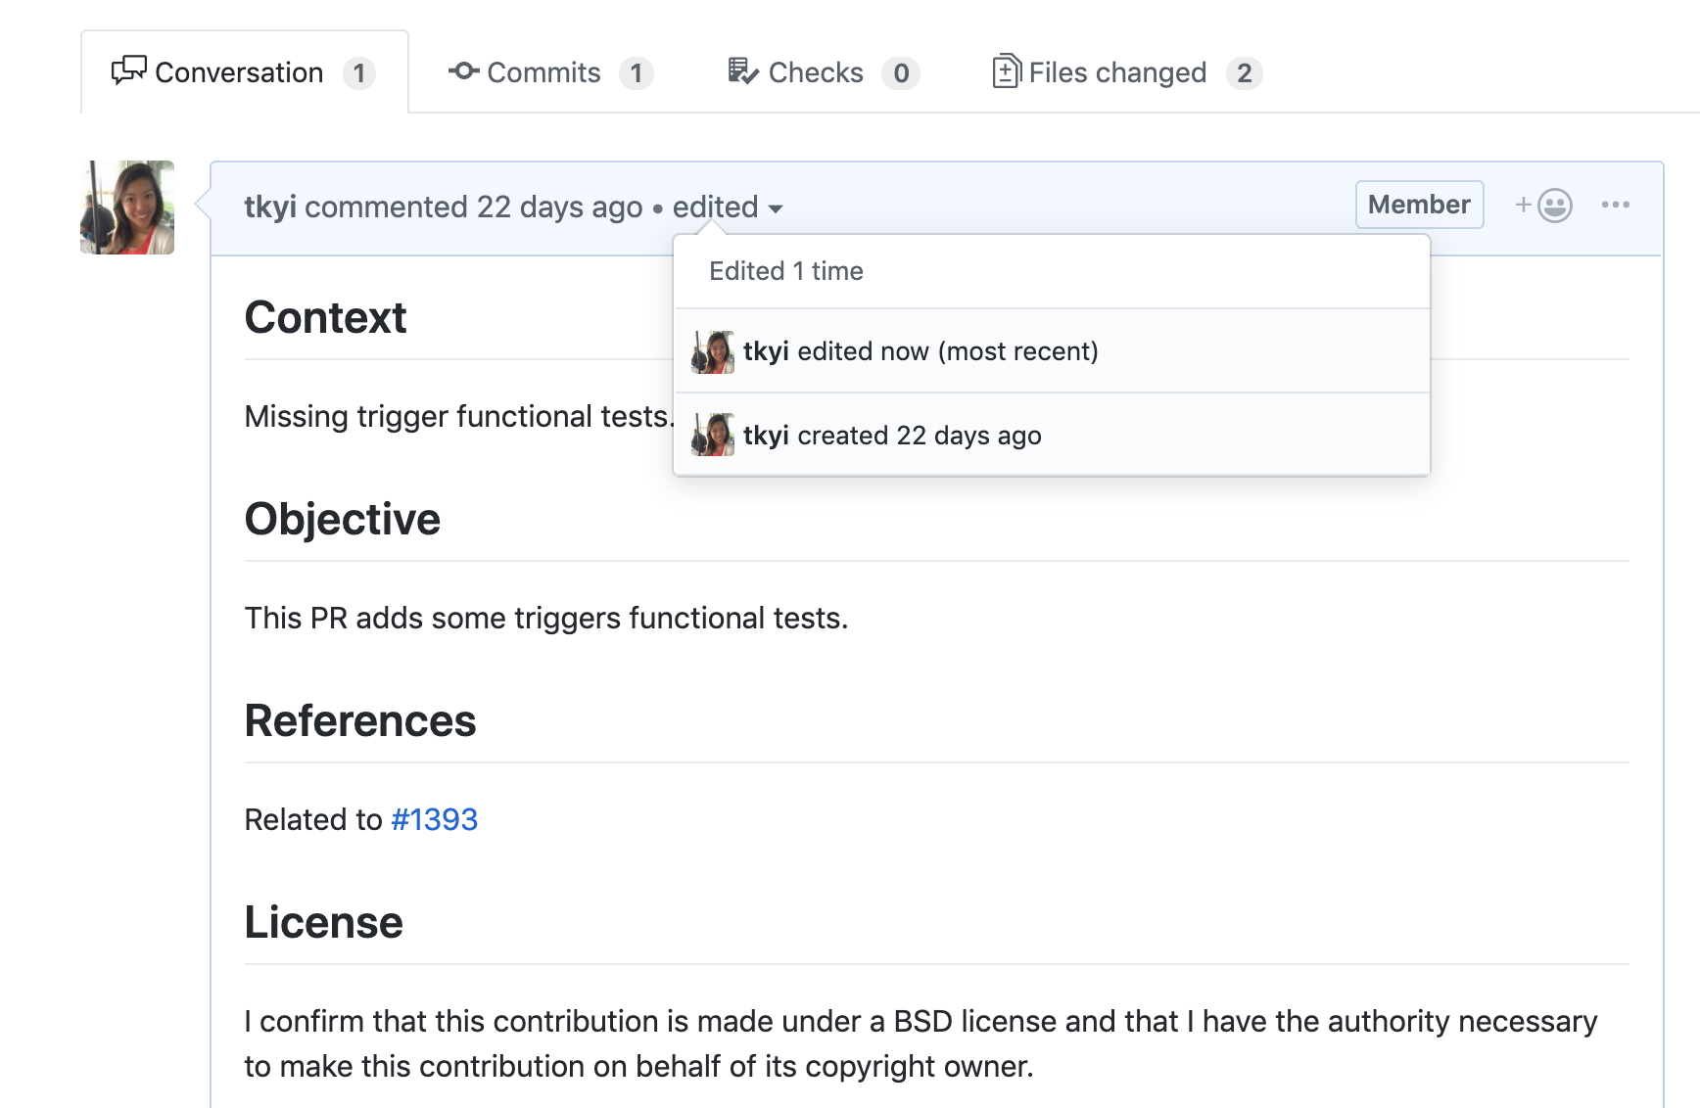Open the three-dot comment options menu
The width and height of the screenshot is (1700, 1108).
click(1615, 205)
